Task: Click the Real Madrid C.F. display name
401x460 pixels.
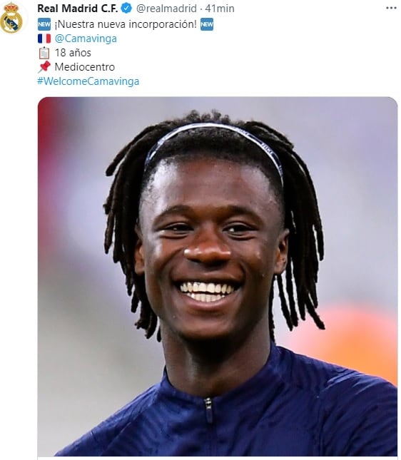Action: (78, 9)
